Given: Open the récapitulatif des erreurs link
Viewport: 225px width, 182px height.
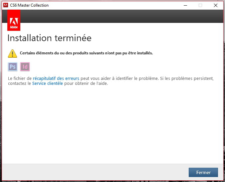Looking at the screenshot, I should coord(56,78).
